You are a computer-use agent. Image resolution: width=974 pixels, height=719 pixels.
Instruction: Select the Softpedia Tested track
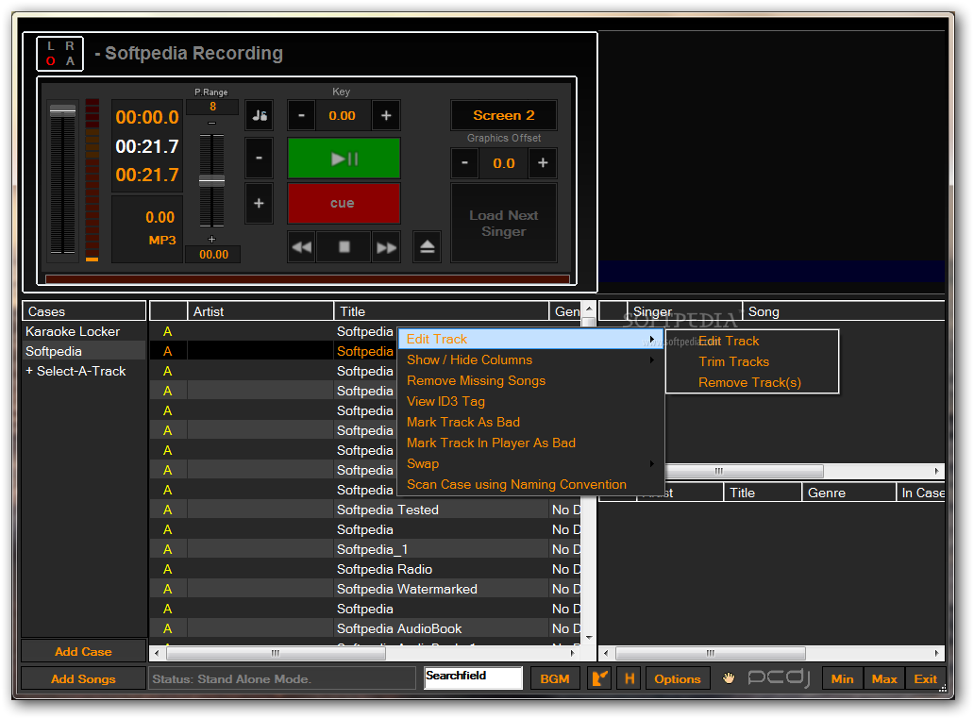(x=366, y=510)
